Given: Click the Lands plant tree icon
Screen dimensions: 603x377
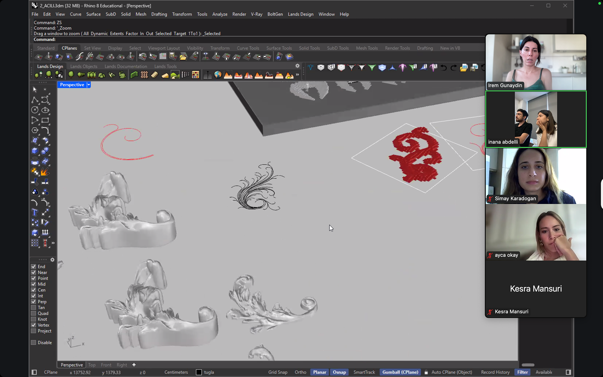Looking at the screenshot, I should (x=71, y=75).
